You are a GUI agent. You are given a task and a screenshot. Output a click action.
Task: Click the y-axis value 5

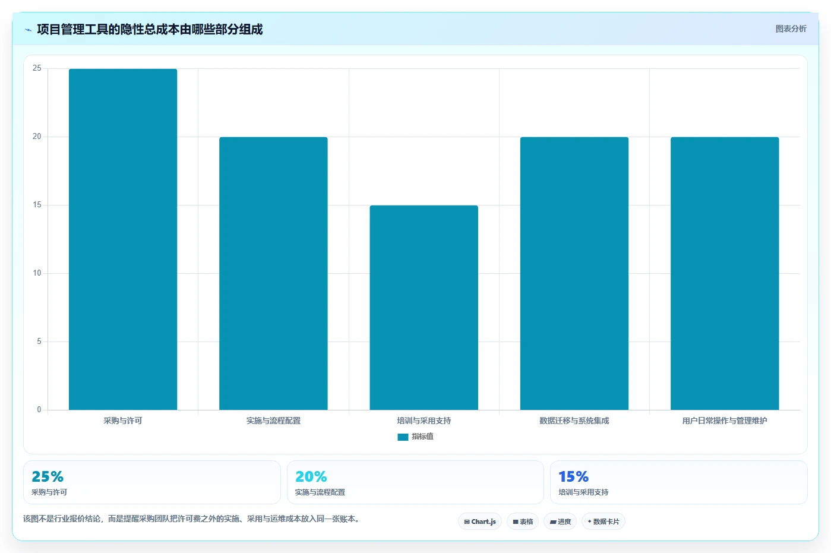[x=39, y=342]
